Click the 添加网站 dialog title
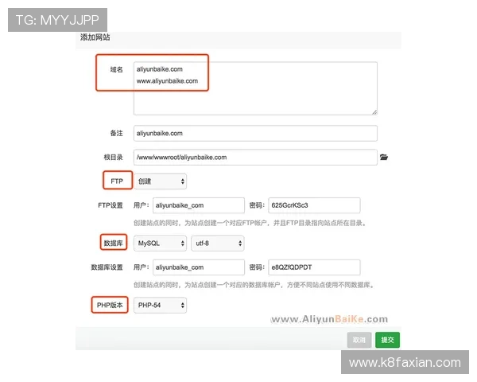The width and height of the screenshot is (477, 382). [95, 37]
